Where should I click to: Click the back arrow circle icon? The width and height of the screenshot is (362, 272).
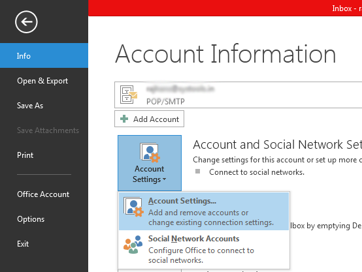26,22
